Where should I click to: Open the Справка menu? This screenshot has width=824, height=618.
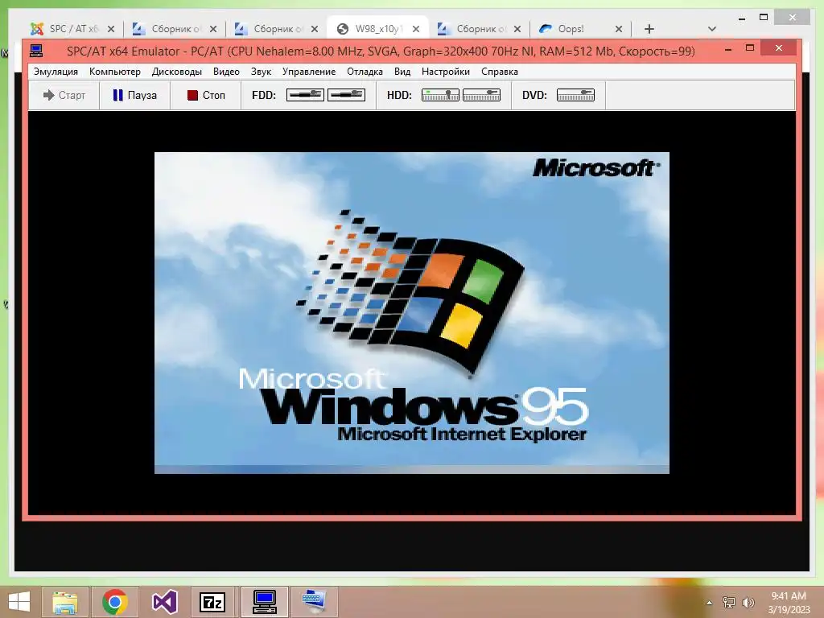pyautogui.click(x=499, y=72)
